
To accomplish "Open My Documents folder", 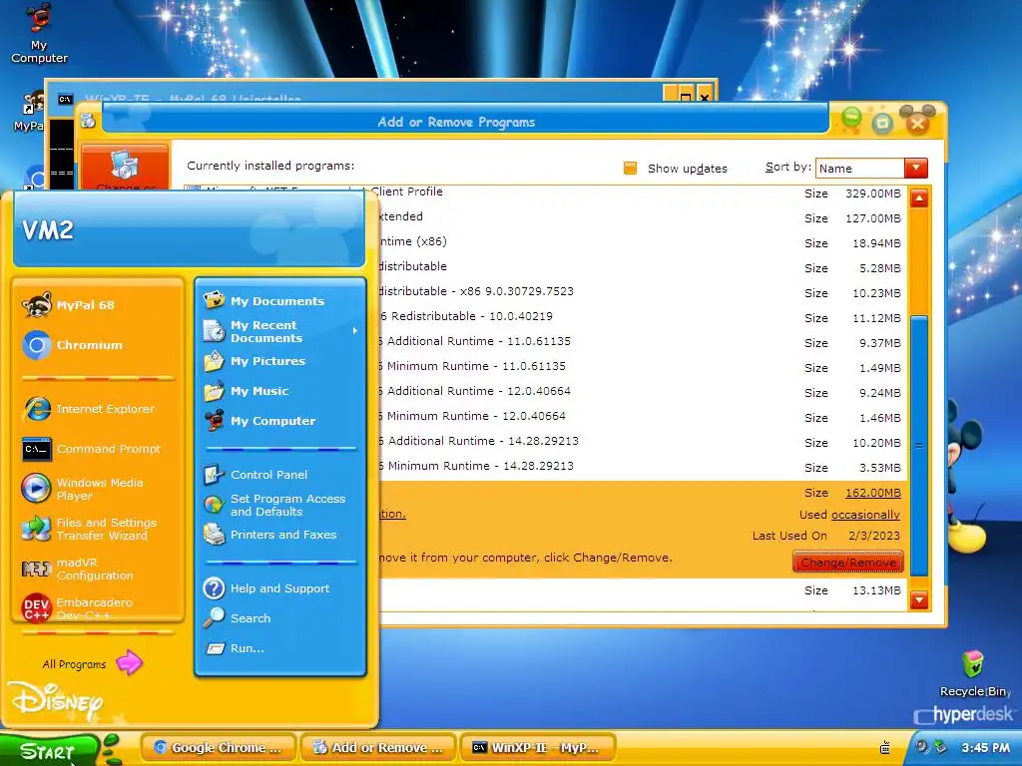I will (280, 301).
